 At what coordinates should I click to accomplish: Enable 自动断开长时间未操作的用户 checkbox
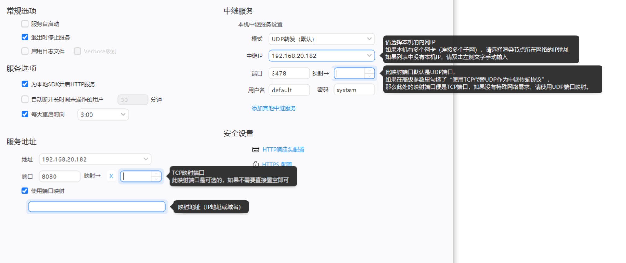[x=25, y=99]
